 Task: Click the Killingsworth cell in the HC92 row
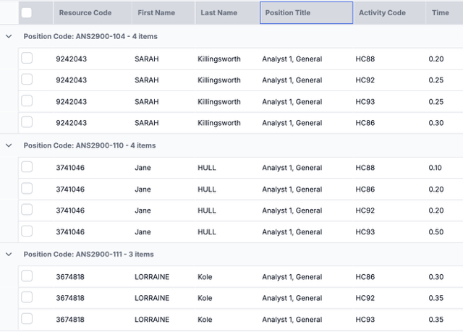coord(219,80)
